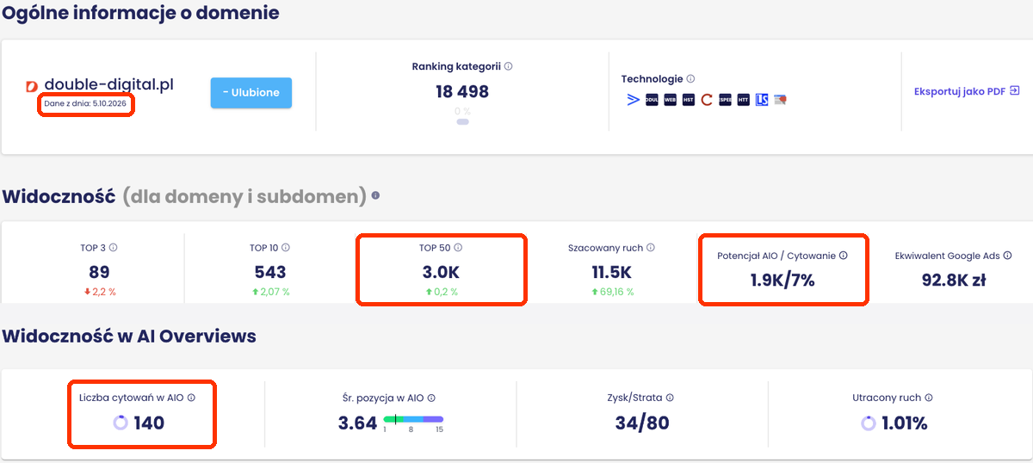Click the Szacowany ruch value 11.5K
This screenshot has width=1033, height=463.
pos(612,272)
